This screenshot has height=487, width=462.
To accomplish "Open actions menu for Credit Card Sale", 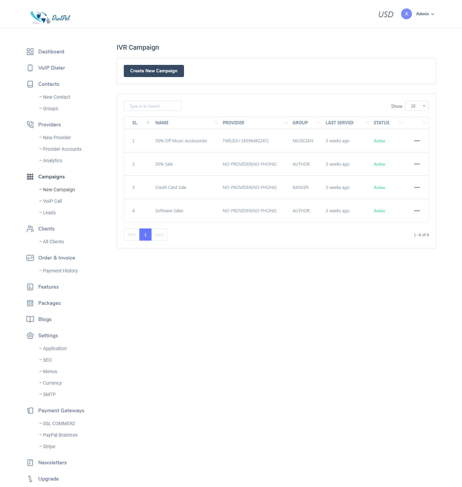I will [417, 188].
